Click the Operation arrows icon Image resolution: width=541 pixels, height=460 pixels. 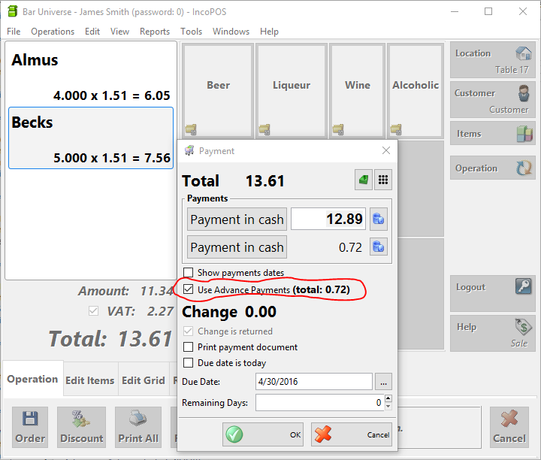524,168
